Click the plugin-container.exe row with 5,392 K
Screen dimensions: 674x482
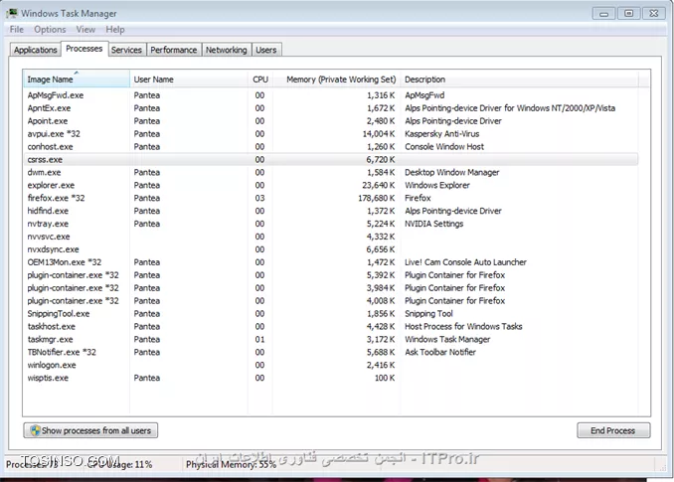(331, 275)
